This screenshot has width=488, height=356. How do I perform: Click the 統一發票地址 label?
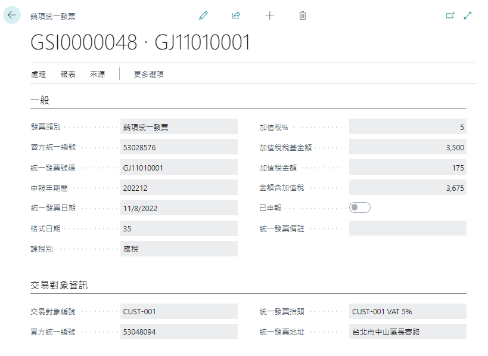[282, 332]
